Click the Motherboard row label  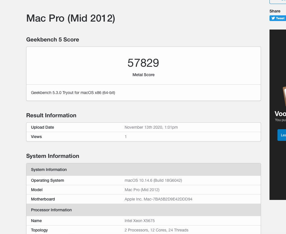click(43, 199)
